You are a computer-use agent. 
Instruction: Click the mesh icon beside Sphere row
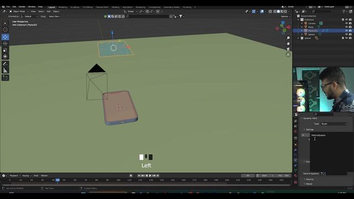click(x=320, y=34)
